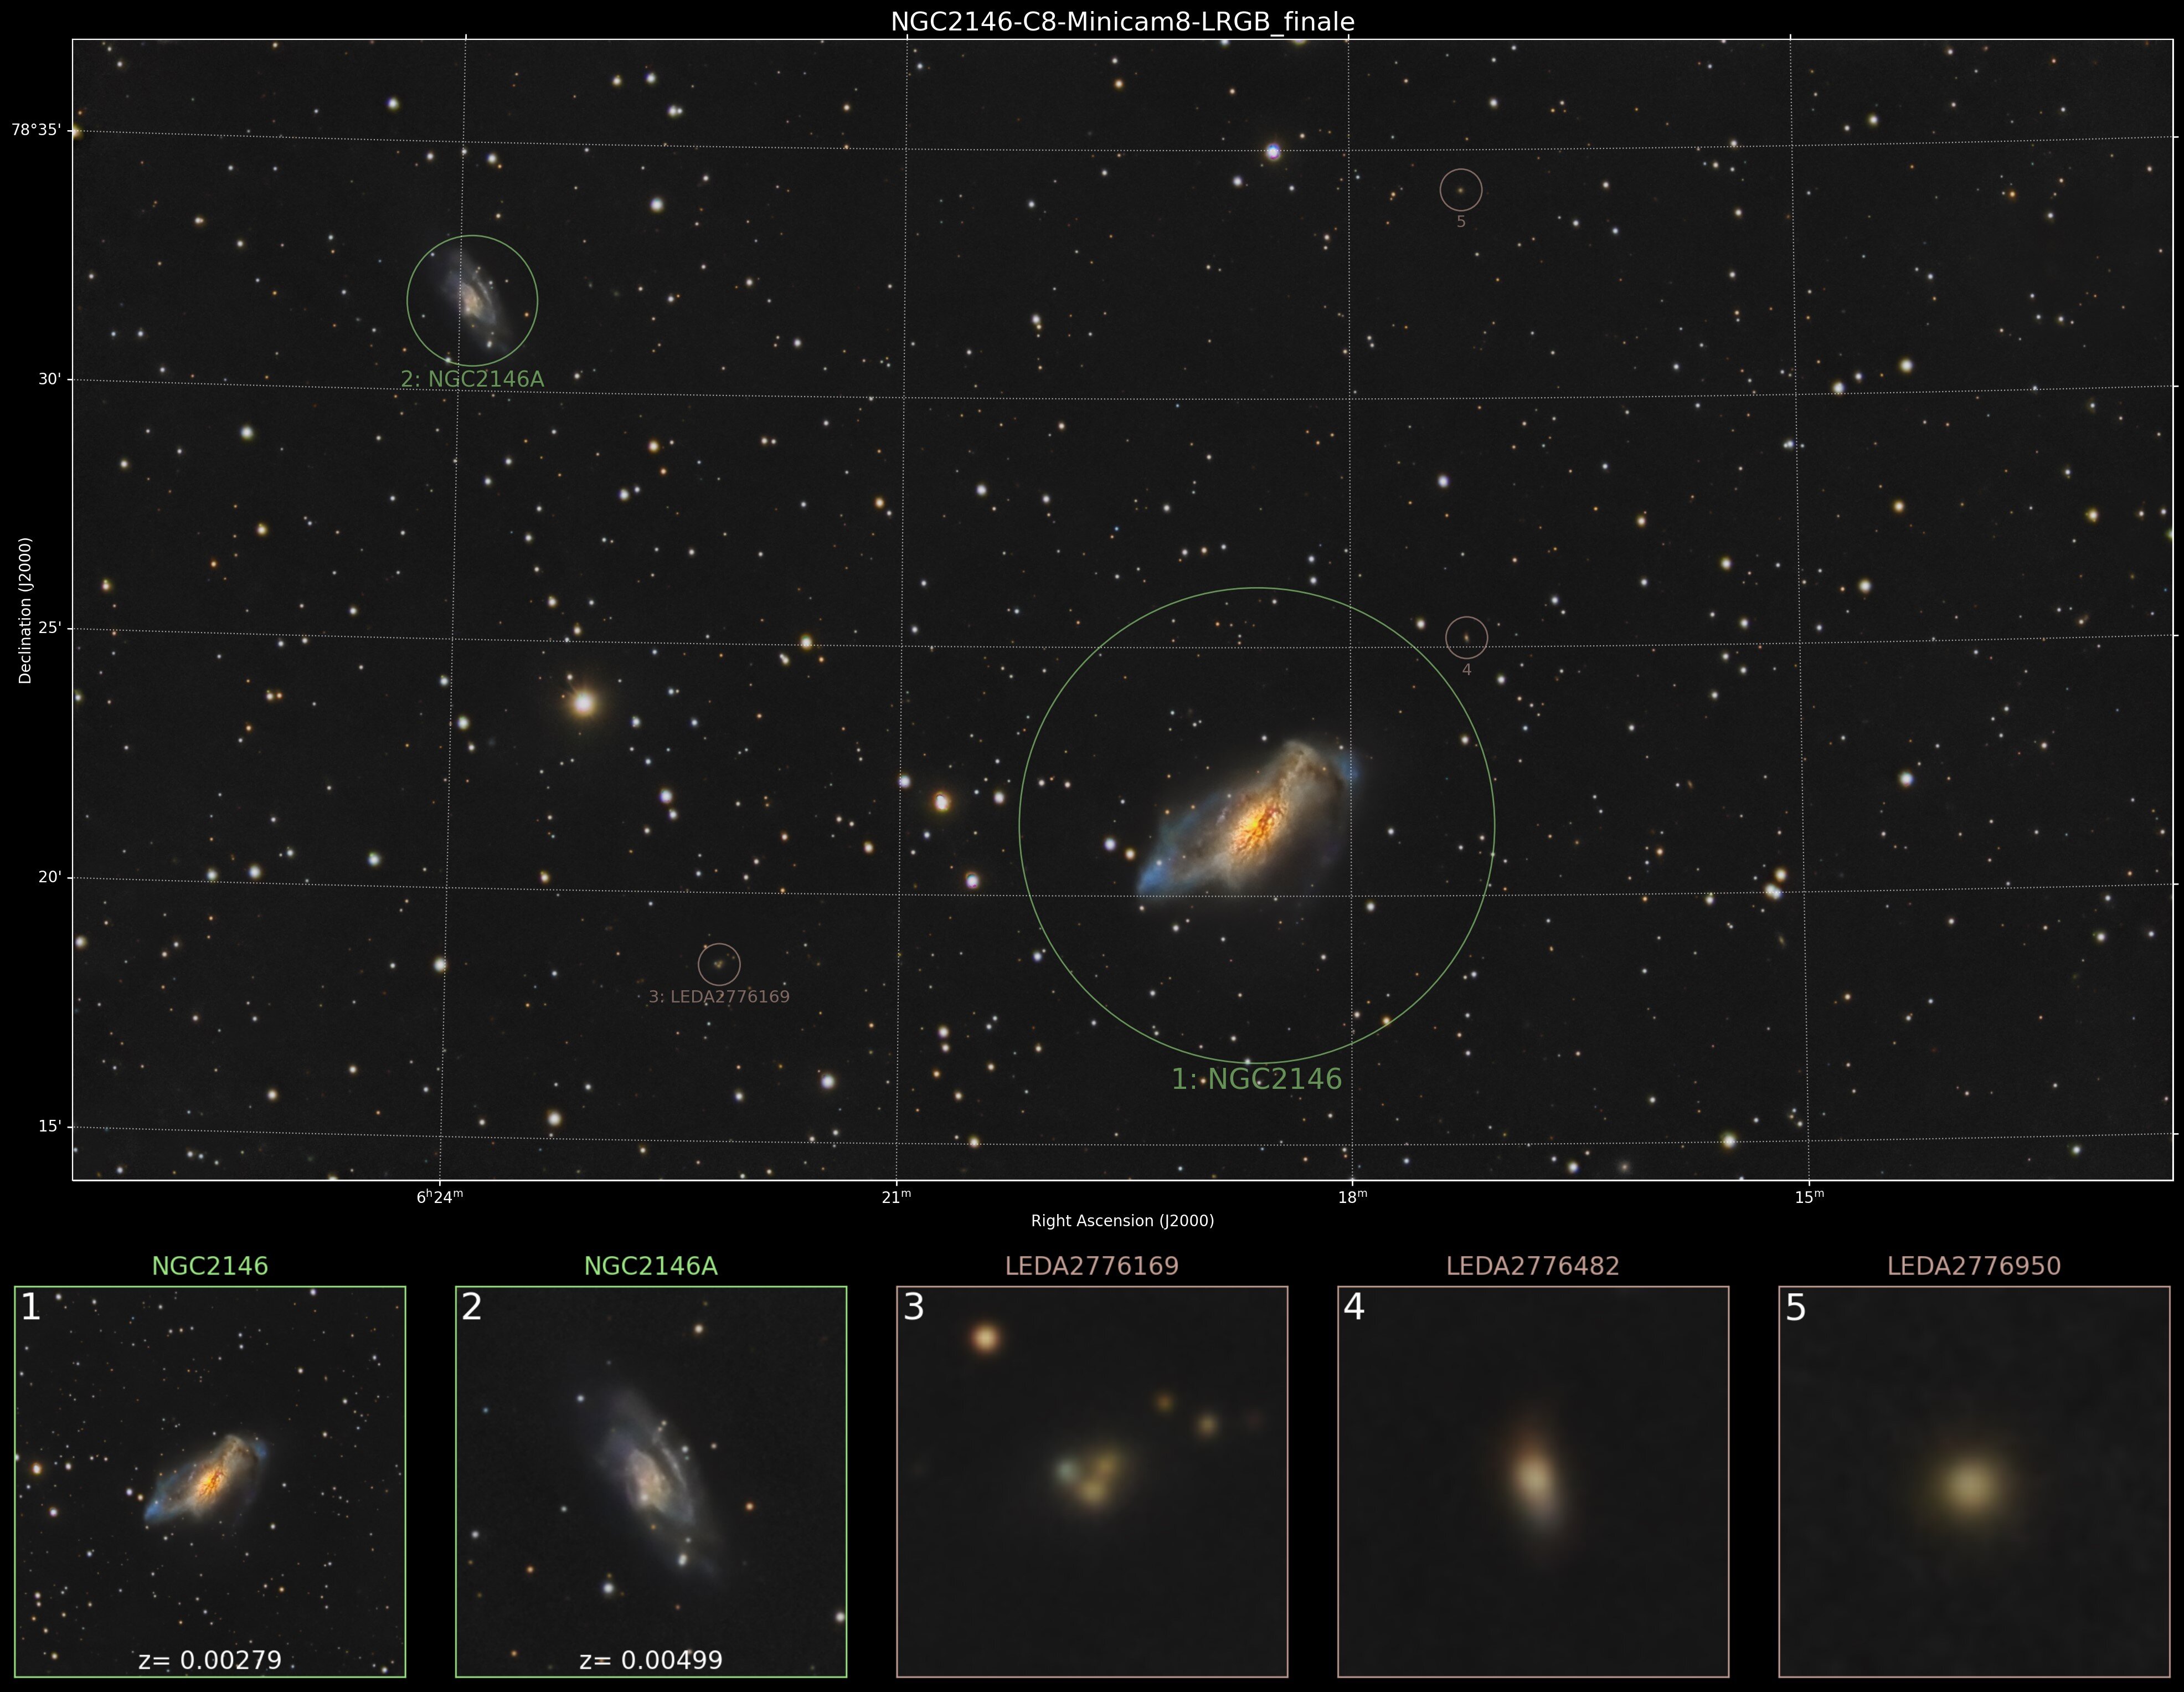Click the z= 0.00499 redshift text
Screen dimensions: 2184x1692
[x=651, y=1660]
